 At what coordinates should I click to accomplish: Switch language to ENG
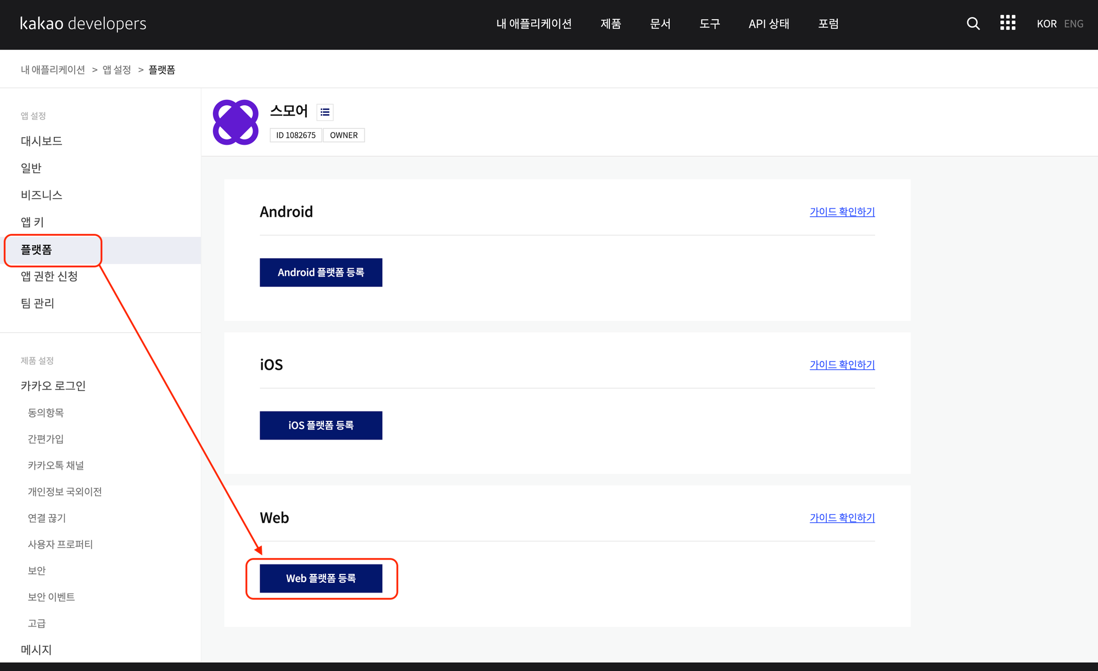[x=1073, y=24]
